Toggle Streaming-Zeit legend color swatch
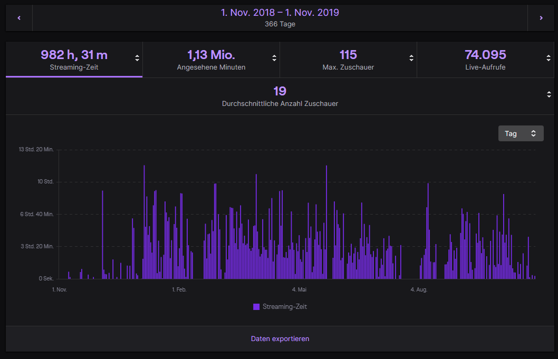 [256, 307]
